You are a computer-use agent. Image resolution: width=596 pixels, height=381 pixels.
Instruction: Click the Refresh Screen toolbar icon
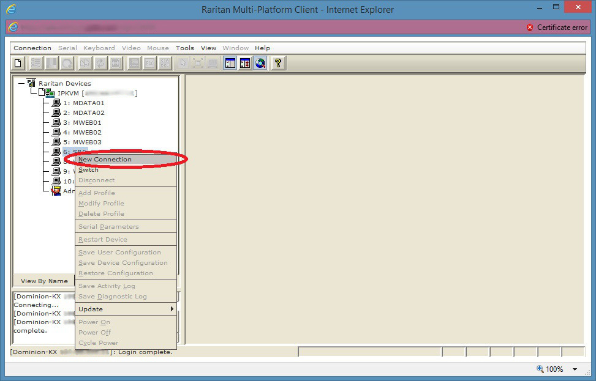pos(100,63)
